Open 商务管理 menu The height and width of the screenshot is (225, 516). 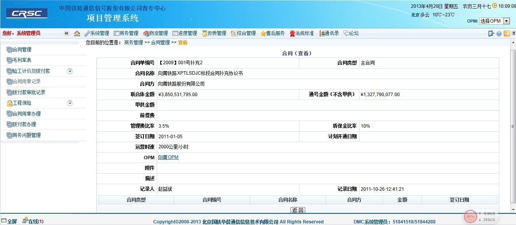pos(126,33)
